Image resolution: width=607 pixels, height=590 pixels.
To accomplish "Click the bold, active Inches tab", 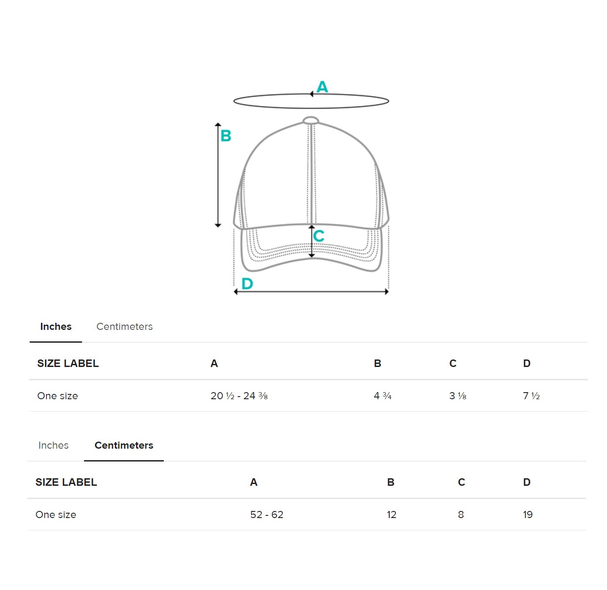I will coord(56,327).
